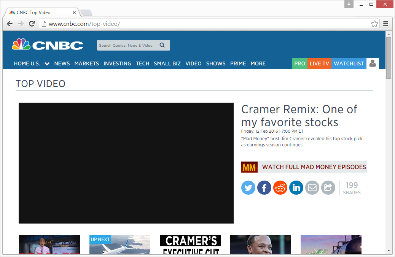Viewport: 395px width, 257px height.
Task: Share video on Reddit
Action: click(280, 187)
